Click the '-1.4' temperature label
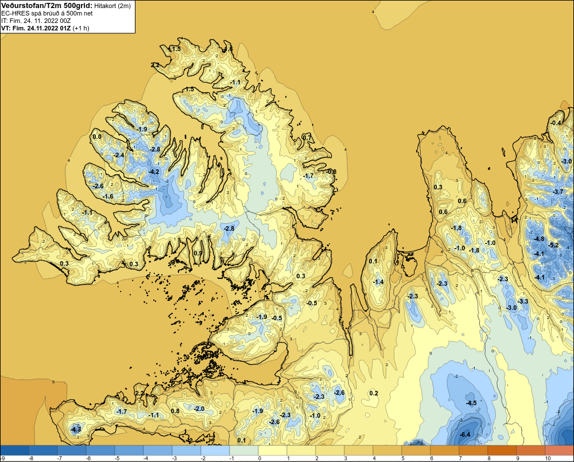574x462 pixels. tap(378, 282)
